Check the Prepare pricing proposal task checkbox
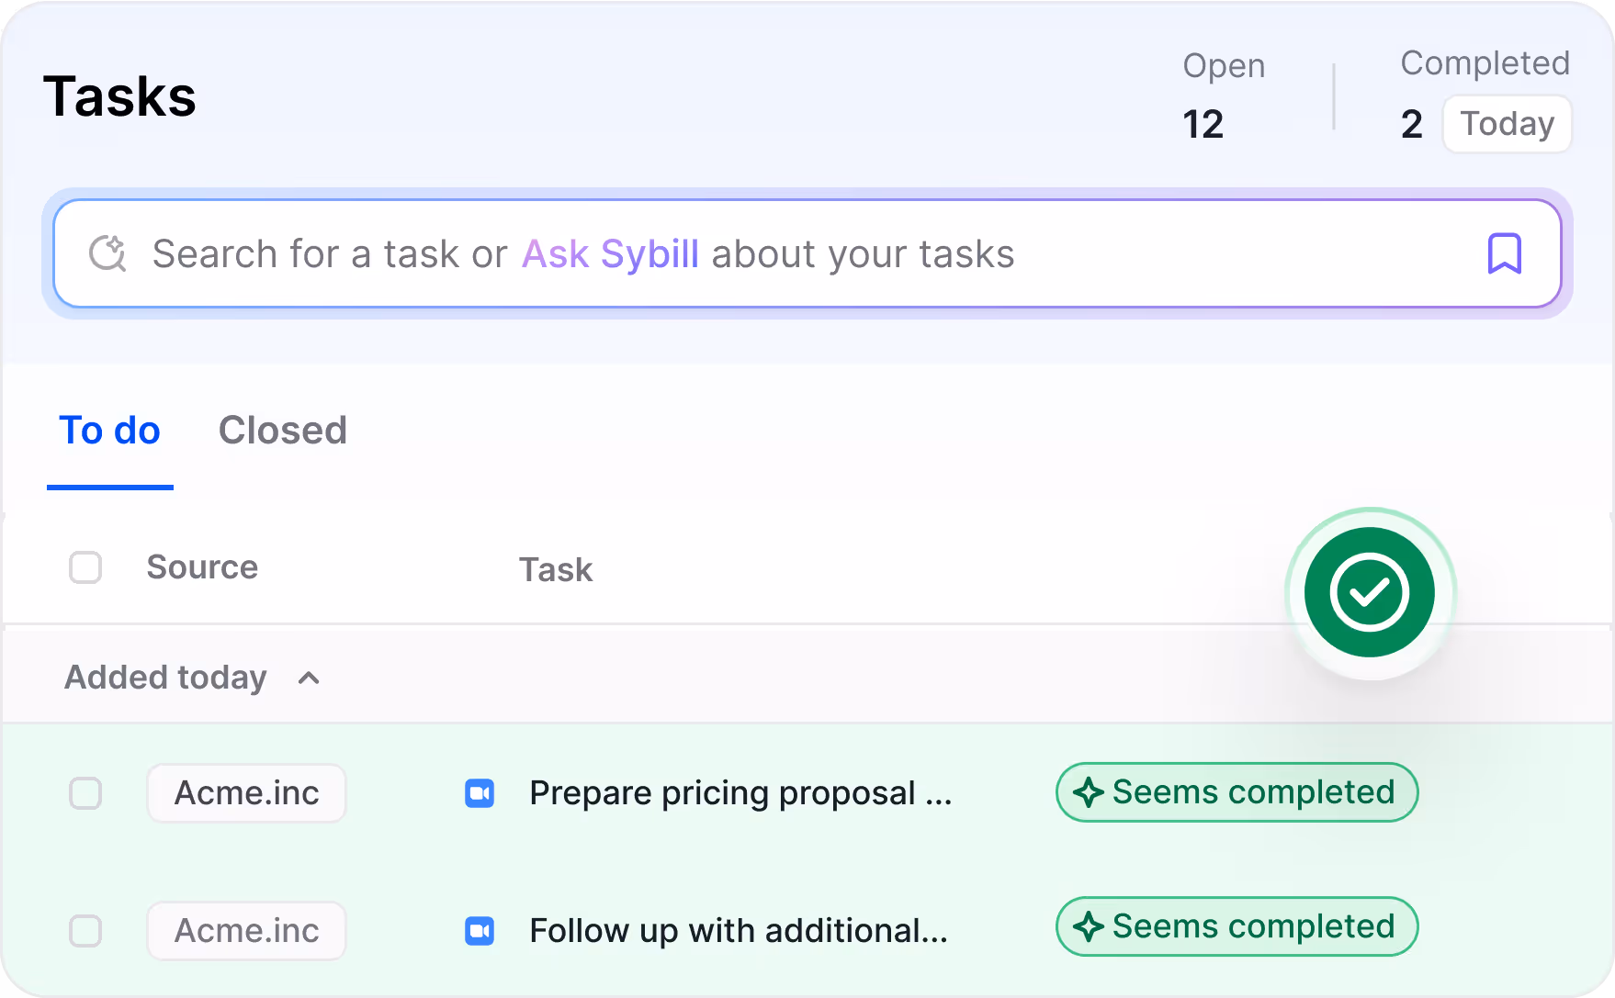The image size is (1615, 998). (x=85, y=793)
